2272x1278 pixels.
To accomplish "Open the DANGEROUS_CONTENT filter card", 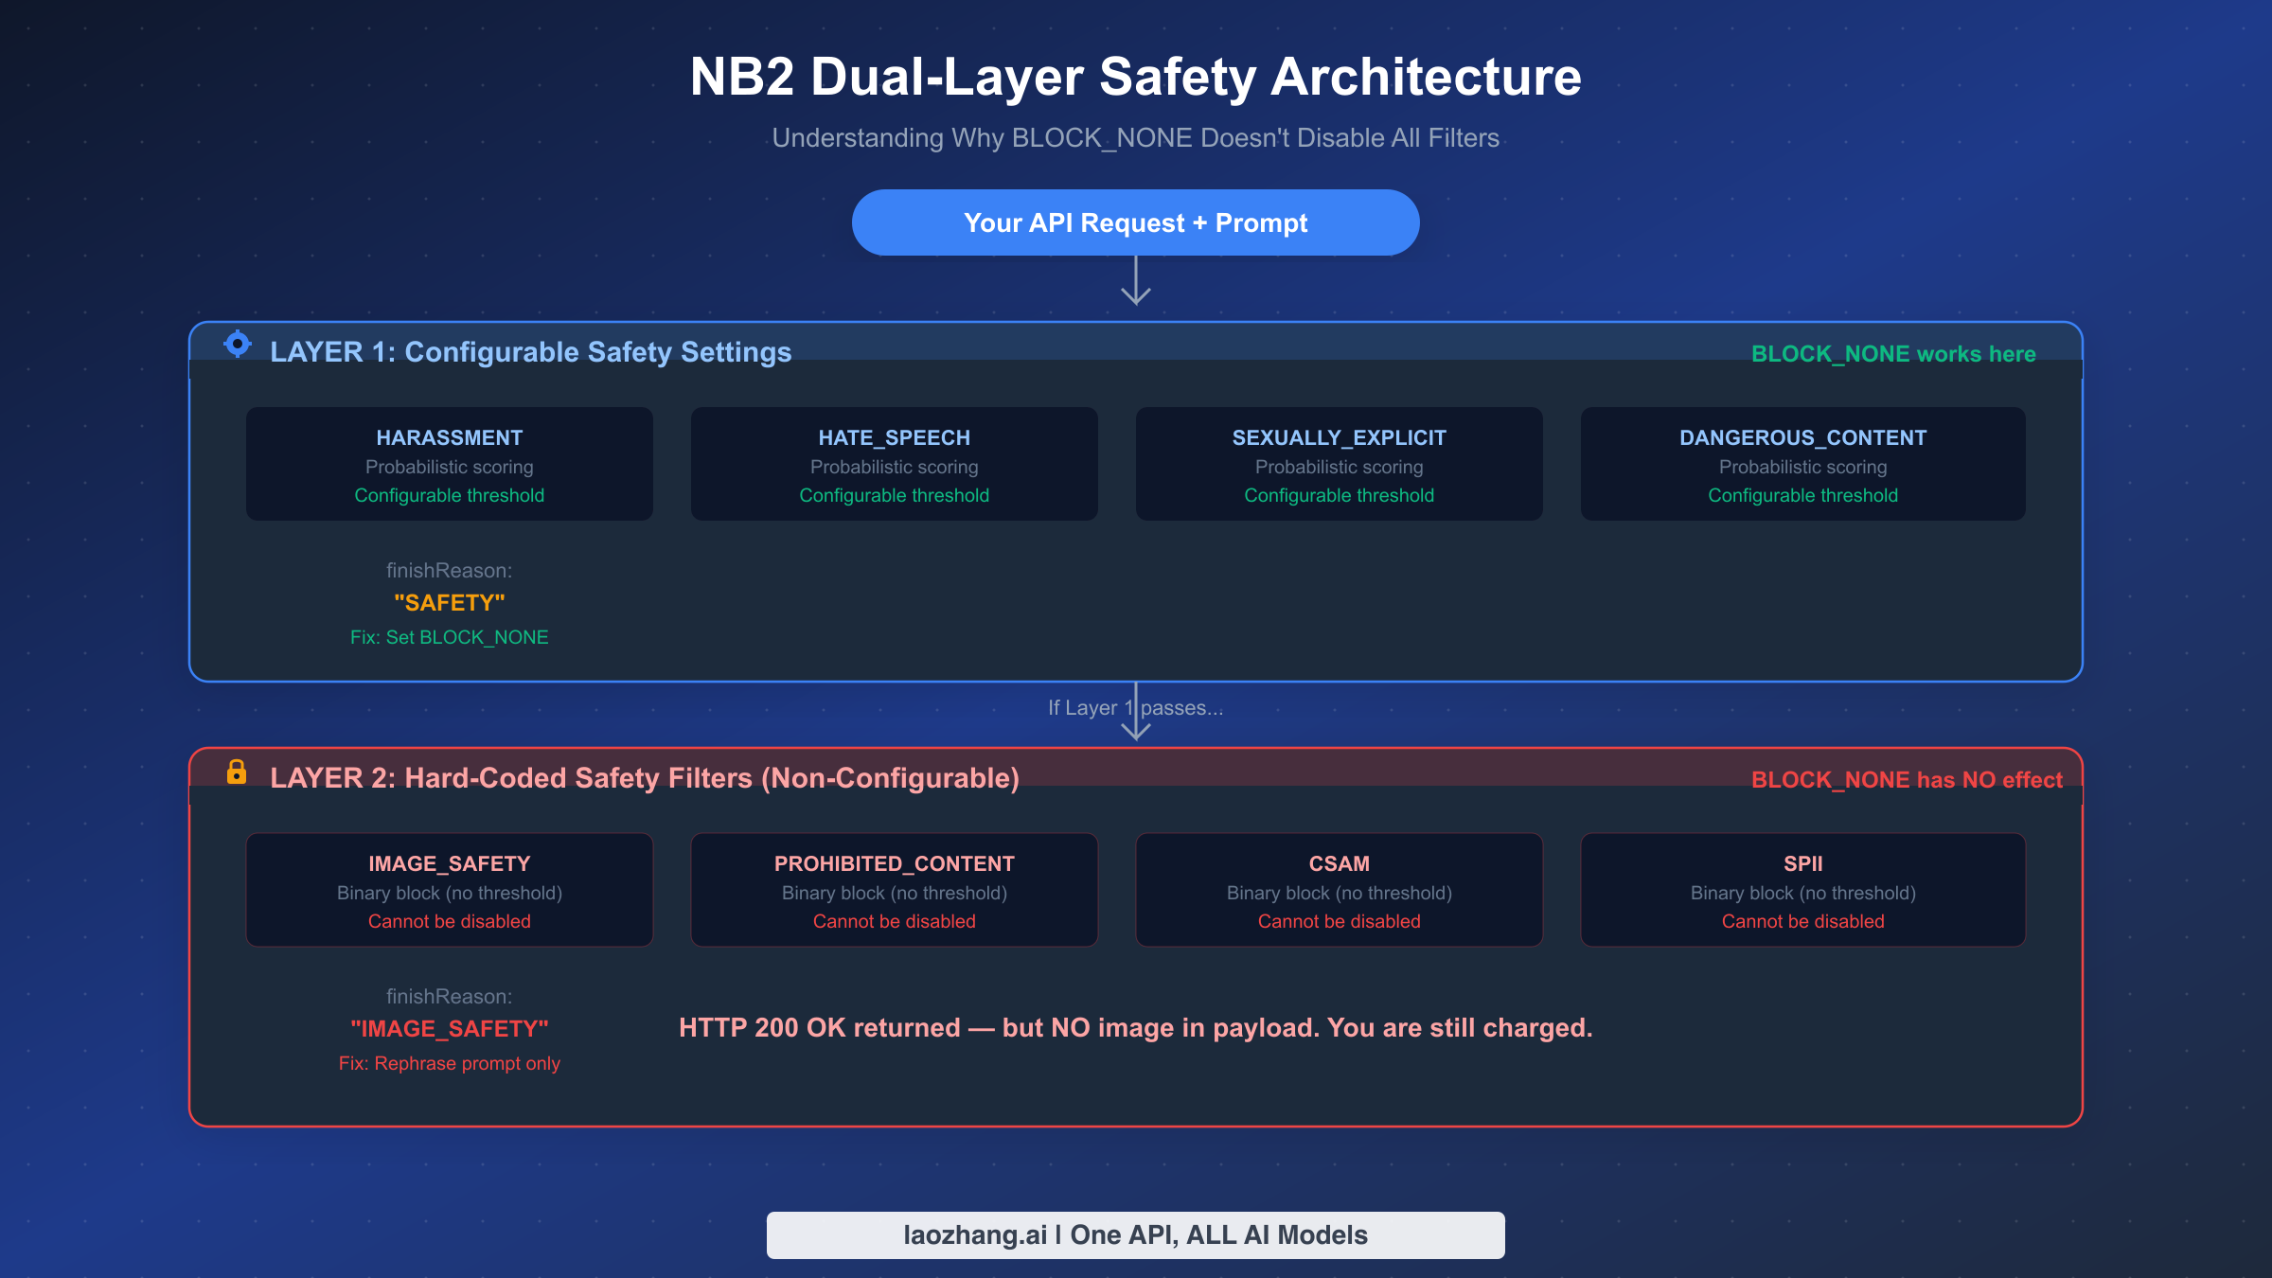I will [1802, 463].
